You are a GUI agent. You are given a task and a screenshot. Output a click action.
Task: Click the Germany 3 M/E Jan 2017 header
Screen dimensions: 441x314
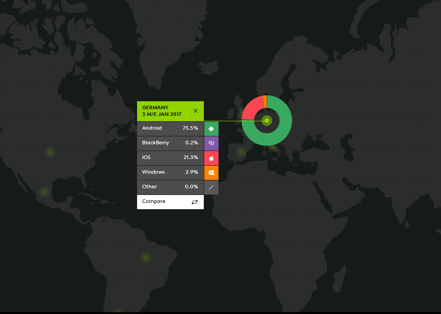[170, 111]
